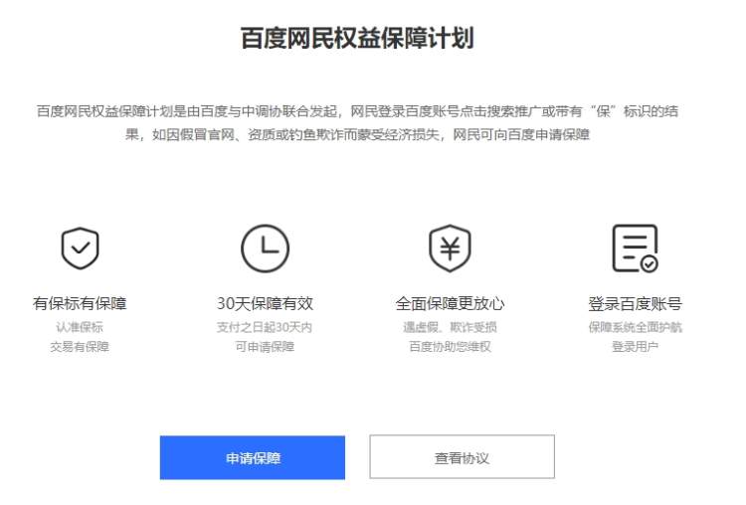Select the 全面保障更放心 heading
Viewport: 746px width, 505px height.
tap(450, 303)
